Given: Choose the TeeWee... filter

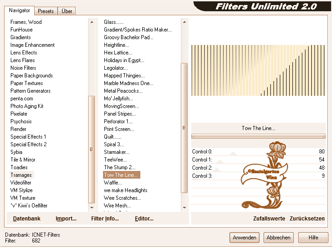Looking at the screenshot, I should click(x=115, y=160).
